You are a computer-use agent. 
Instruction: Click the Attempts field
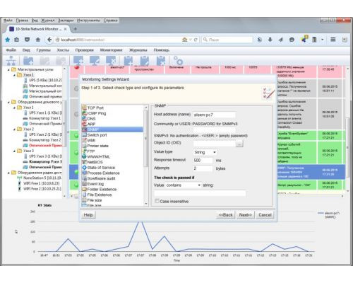(x=203, y=168)
